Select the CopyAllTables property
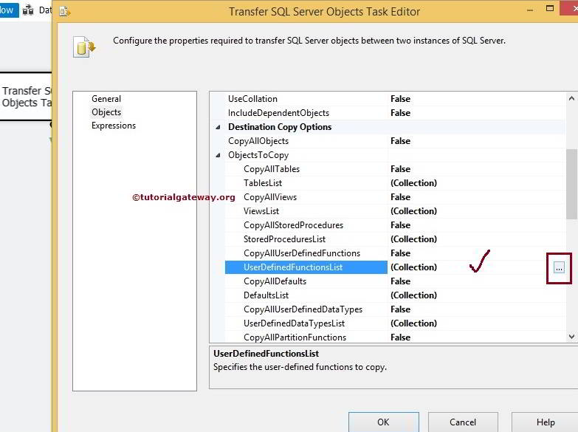 (x=272, y=169)
